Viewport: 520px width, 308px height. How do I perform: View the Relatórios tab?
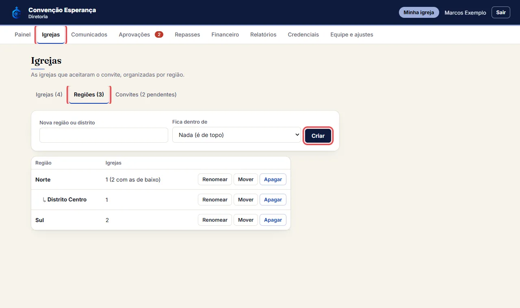[x=263, y=35]
